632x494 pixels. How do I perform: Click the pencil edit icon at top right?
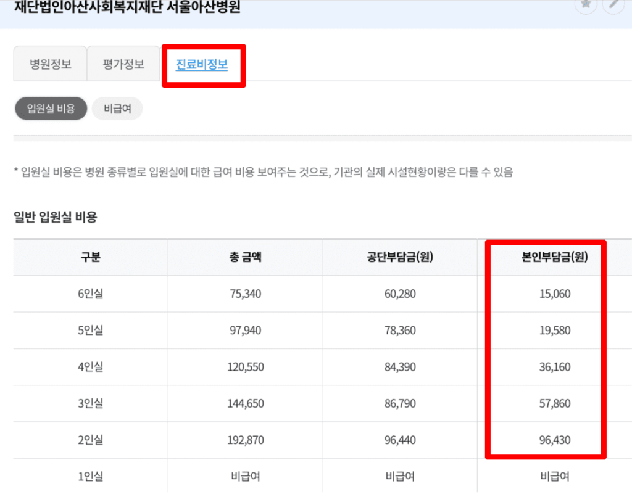(613, 5)
